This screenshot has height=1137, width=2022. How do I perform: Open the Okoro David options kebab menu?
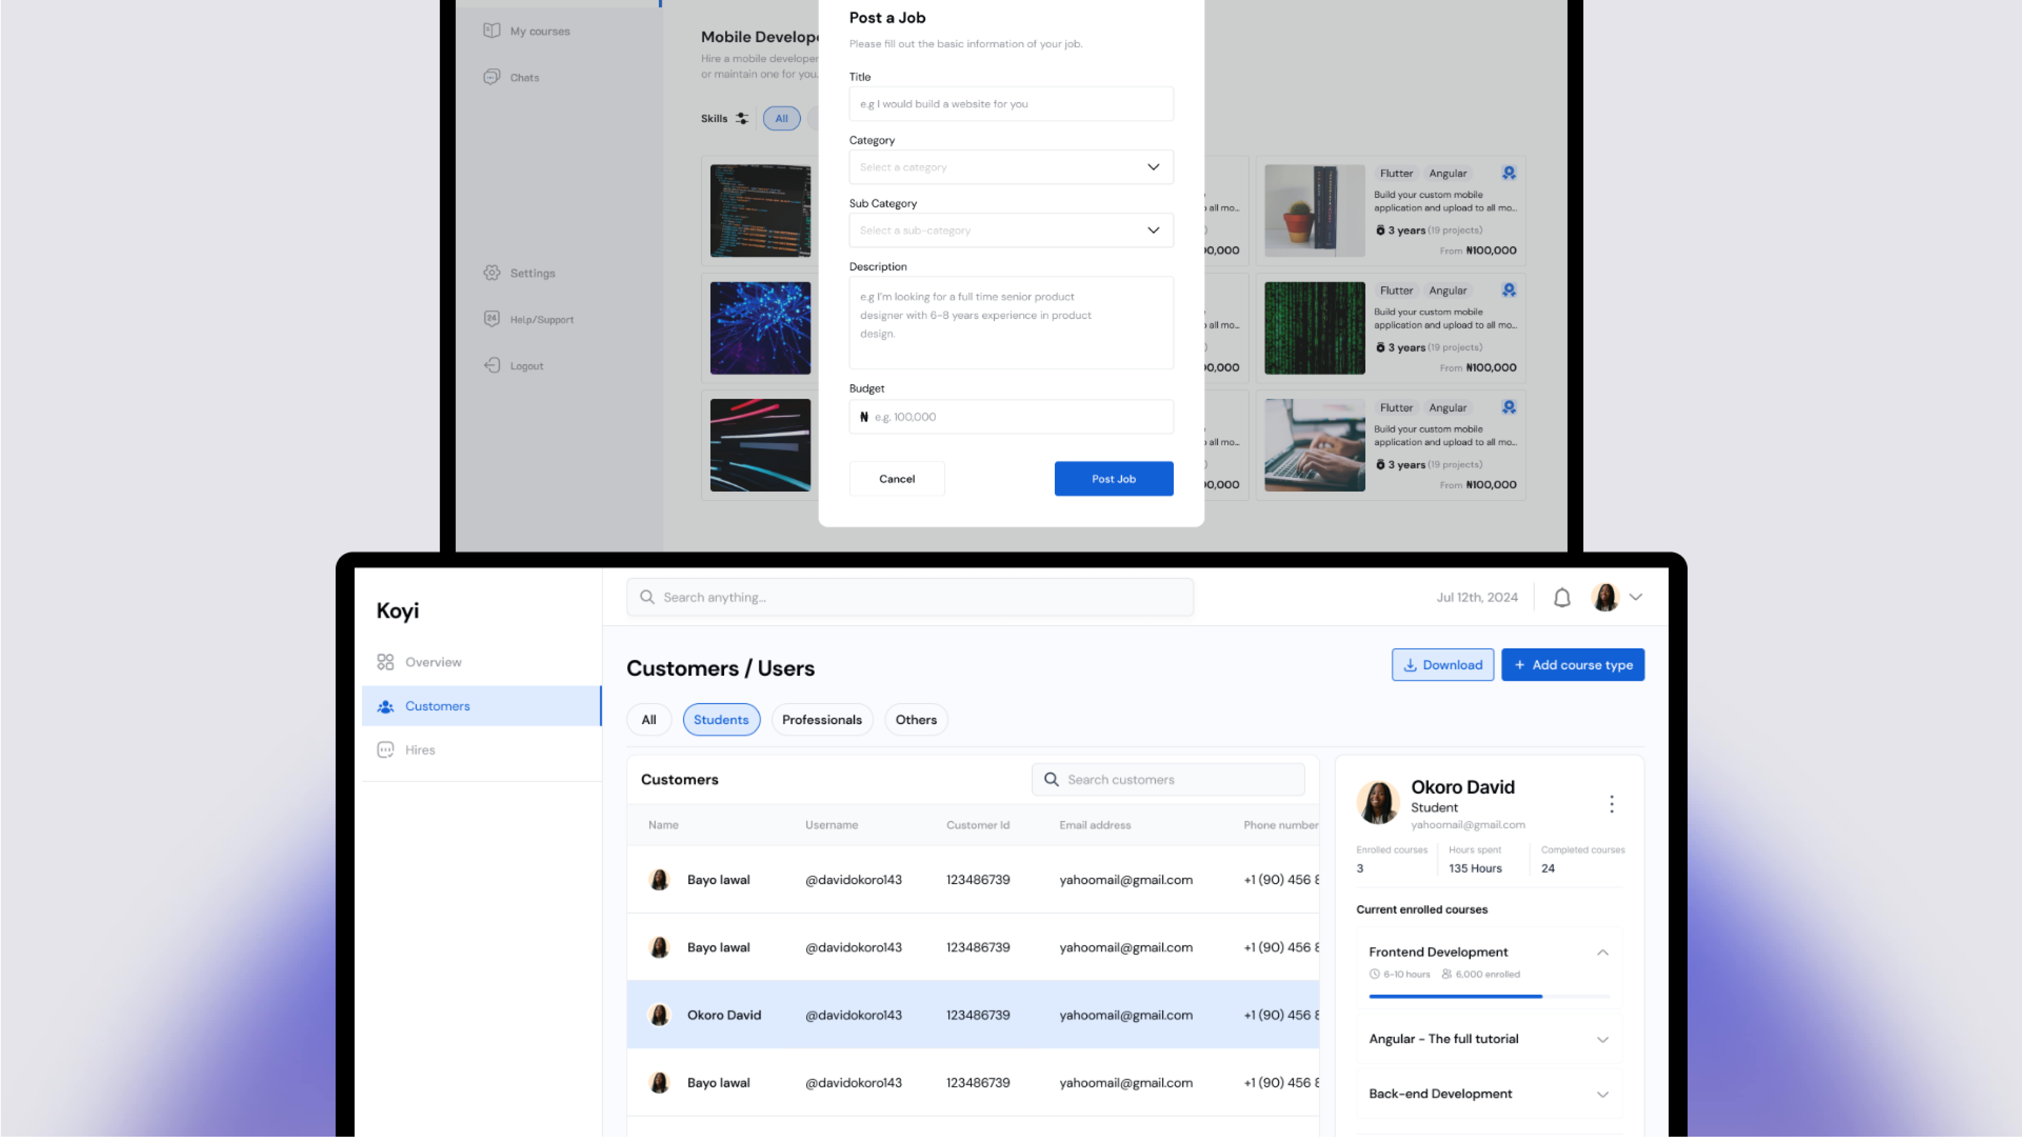tap(1611, 804)
